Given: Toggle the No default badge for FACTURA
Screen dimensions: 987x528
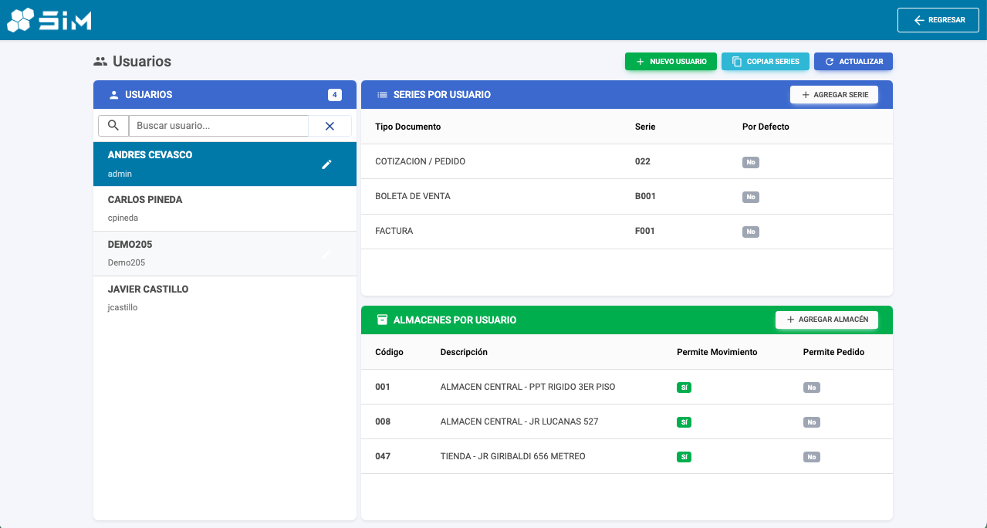Looking at the screenshot, I should (x=751, y=232).
